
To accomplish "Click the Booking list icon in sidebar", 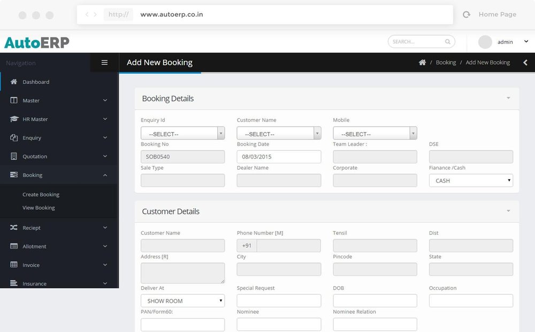I will pyautogui.click(x=14, y=175).
